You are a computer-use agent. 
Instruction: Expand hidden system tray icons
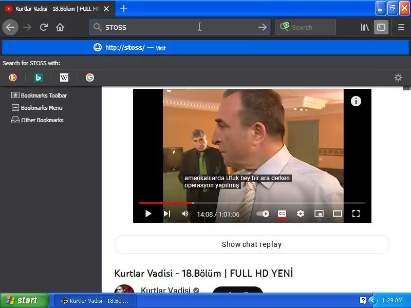click(372, 300)
